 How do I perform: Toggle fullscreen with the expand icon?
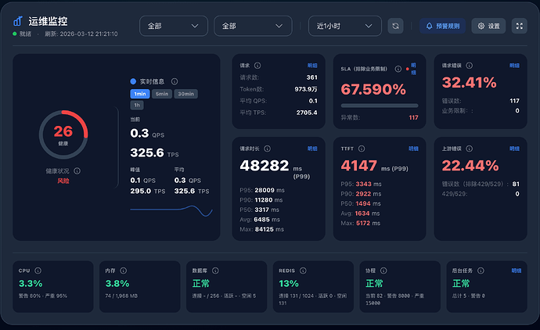point(520,26)
